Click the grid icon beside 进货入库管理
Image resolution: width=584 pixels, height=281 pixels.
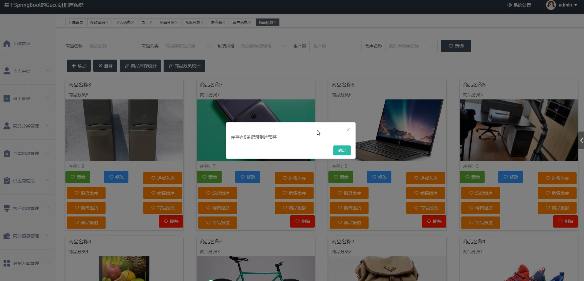[7, 263]
